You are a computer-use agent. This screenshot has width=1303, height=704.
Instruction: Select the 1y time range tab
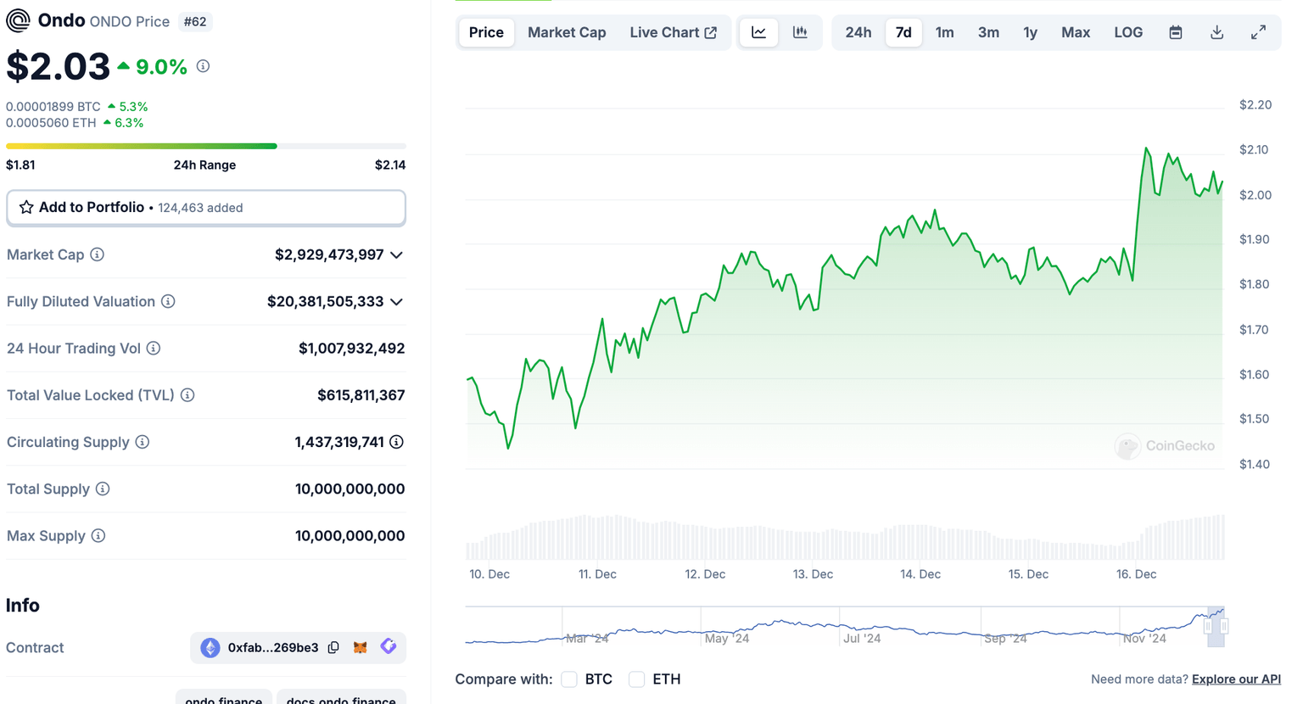[1030, 32]
